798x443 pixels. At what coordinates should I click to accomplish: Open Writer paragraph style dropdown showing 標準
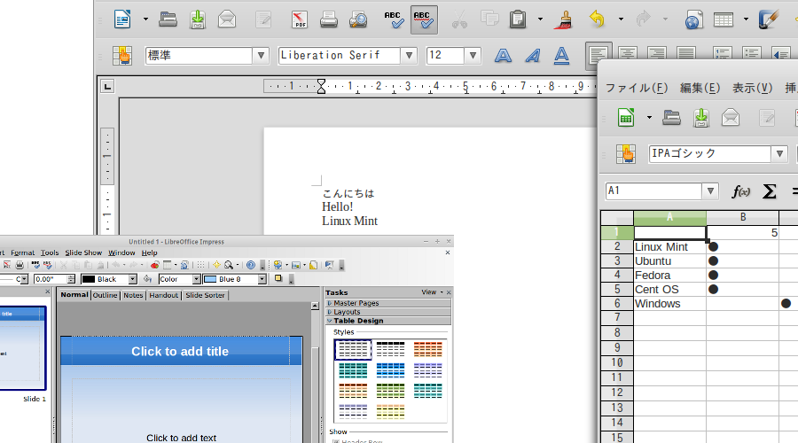(261, 56)
